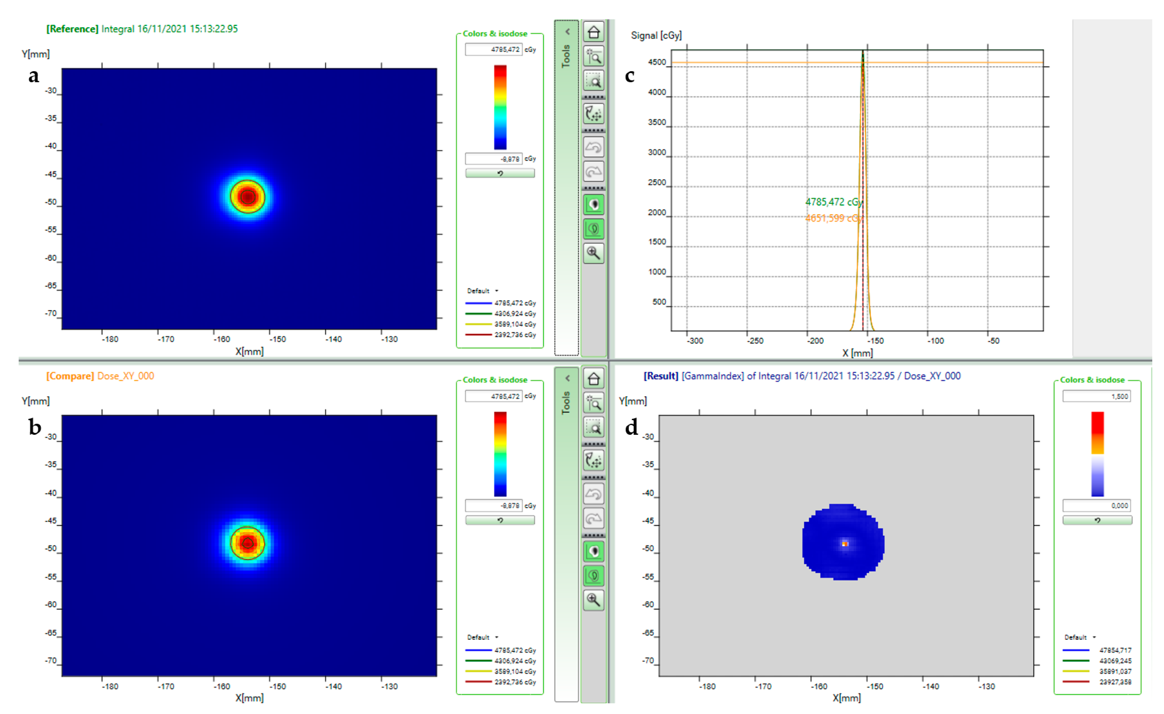This screenshot has height=714, width=1164.
Task: Click the magnifier zoom-in icon in the Reference toolbar
Action: coord(593,253)
